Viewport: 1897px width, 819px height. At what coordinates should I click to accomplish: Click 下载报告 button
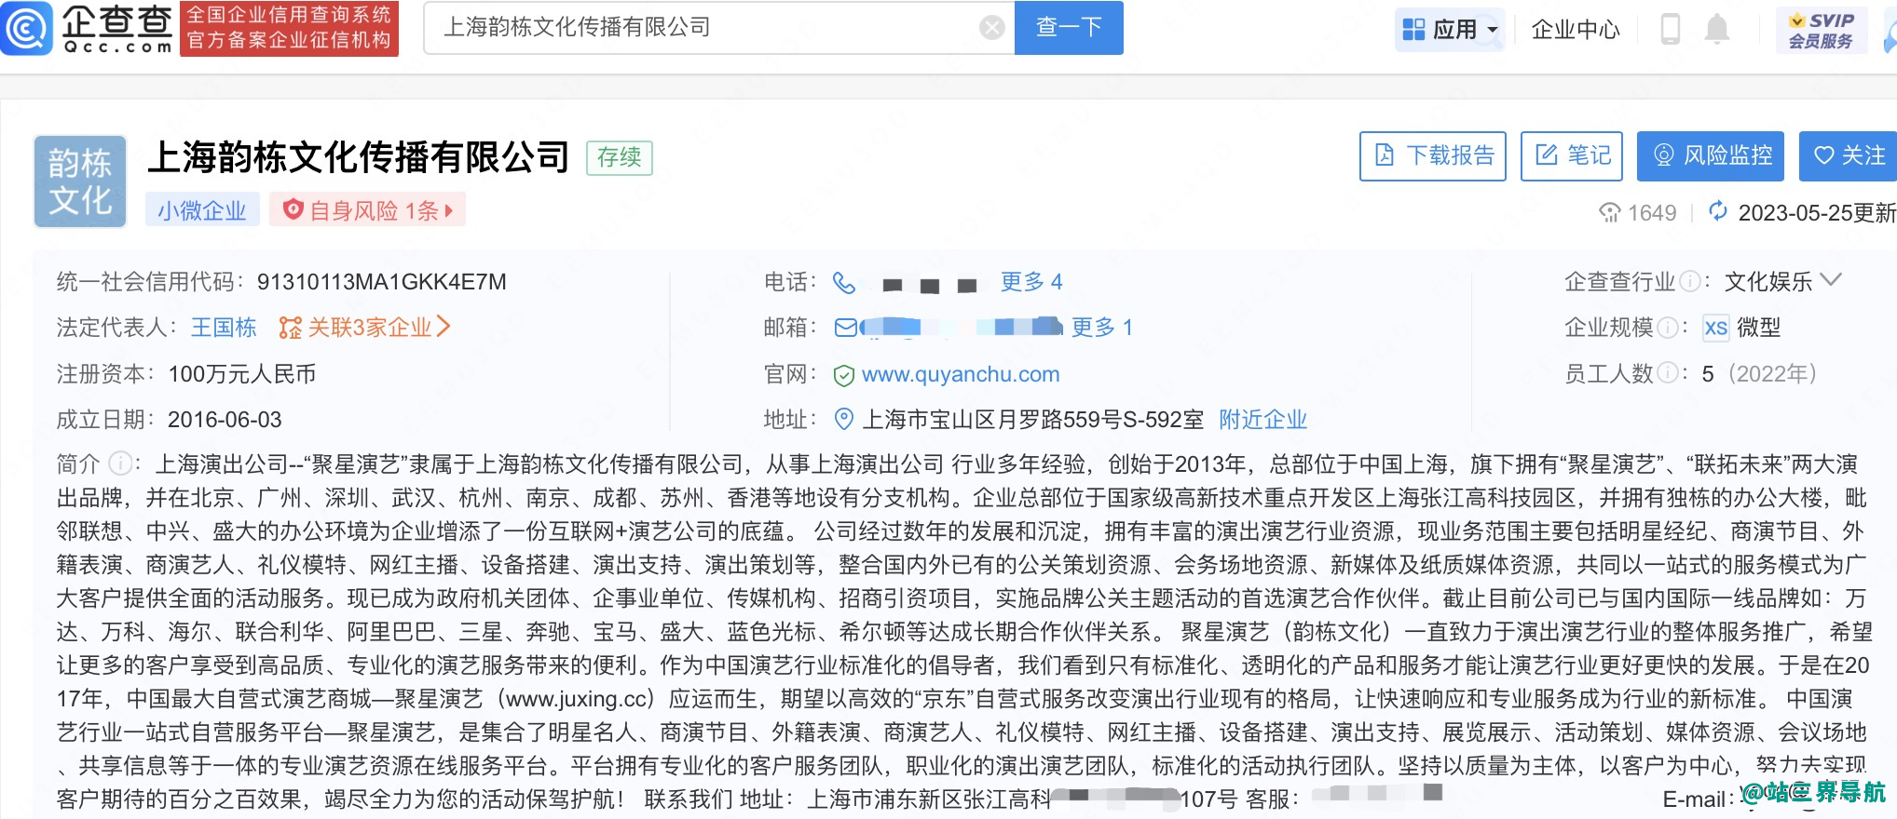click(1433, 155)
